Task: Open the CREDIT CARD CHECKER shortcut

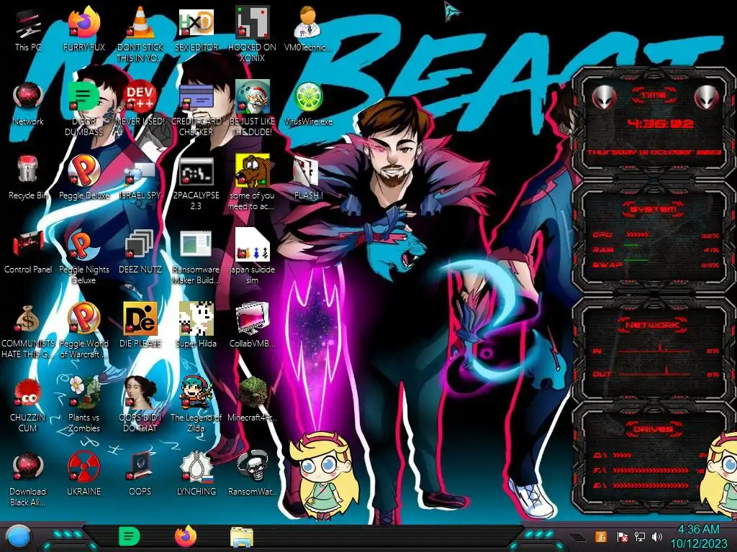Action: (196, 109)
